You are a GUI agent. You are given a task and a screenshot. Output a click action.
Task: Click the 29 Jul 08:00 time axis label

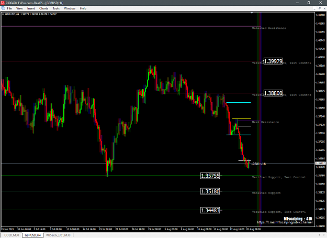pyautogui.click(x=154, y=229)
